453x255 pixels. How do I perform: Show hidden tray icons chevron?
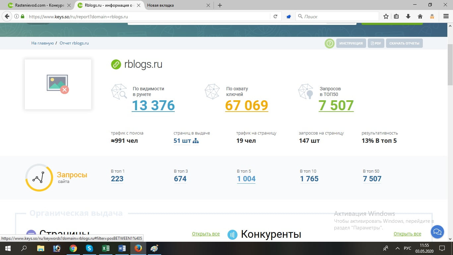[x=398, y=248]
